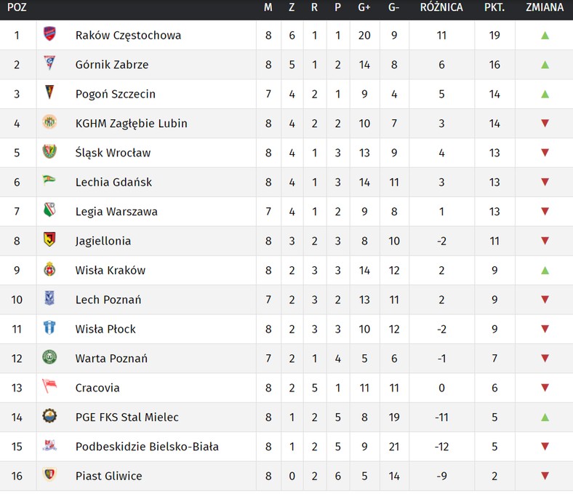This screenshot has height=494, width=573.
Task: Click red down arrow for Piast Gliwice
Action: [545, 476]
